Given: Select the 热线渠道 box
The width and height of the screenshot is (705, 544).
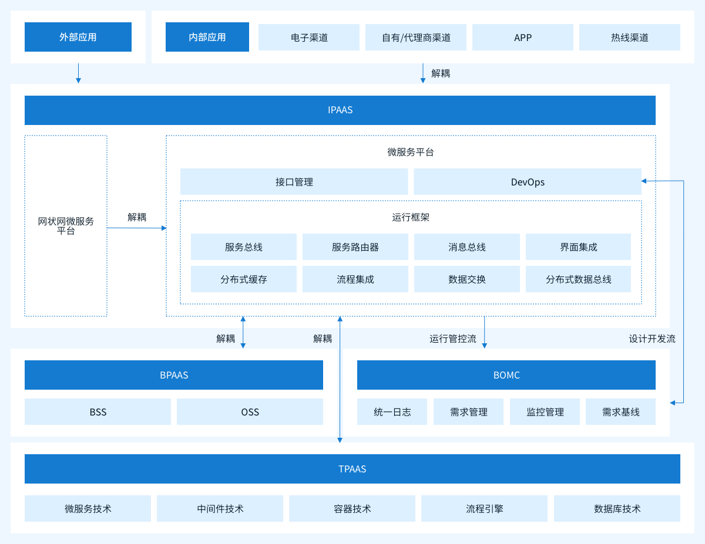Looking at the screenshot, I should pyautogui.click(x=629, y=38).
